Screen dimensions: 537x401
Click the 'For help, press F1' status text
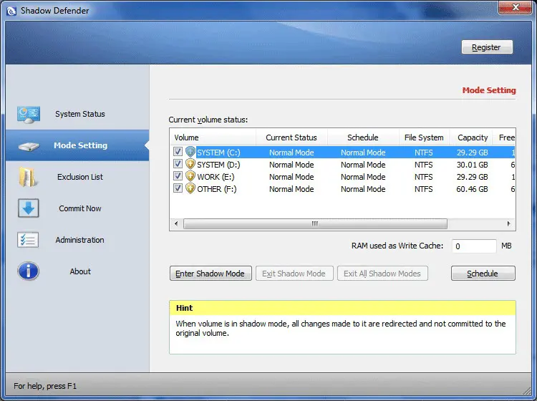point(45,386)
